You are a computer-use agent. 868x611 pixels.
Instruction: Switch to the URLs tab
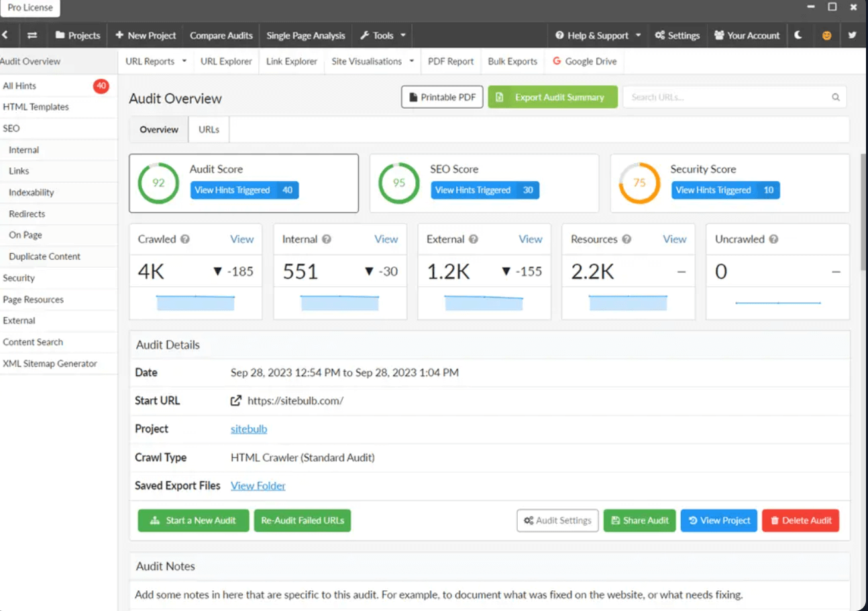tap(209, 130)
